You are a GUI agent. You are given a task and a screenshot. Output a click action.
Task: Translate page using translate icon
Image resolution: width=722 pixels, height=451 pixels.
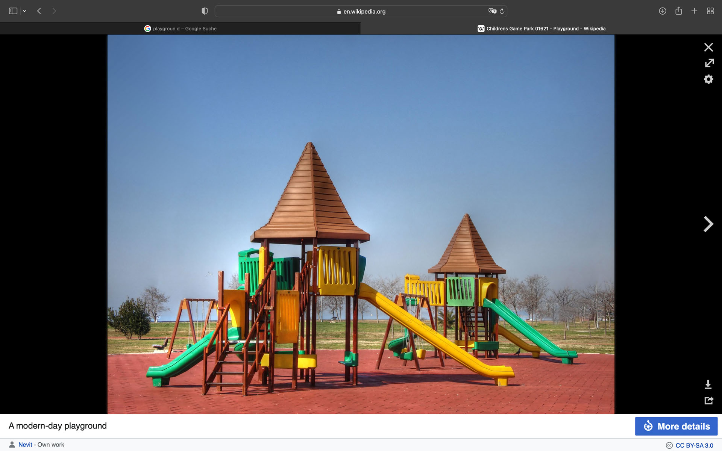492,11
